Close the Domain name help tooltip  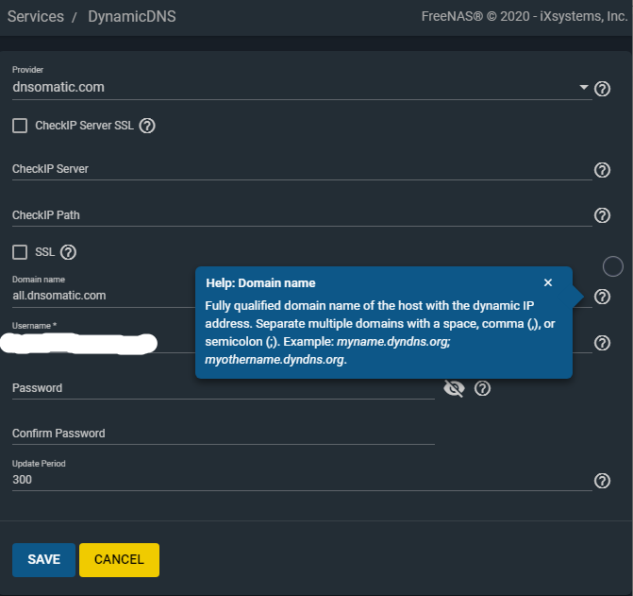point(548,282)
